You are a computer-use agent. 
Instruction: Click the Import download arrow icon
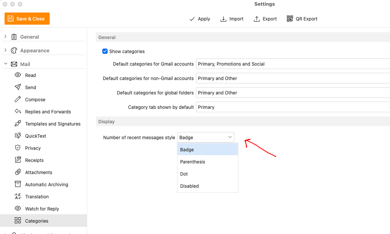pos(223,19)
